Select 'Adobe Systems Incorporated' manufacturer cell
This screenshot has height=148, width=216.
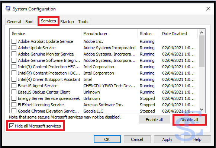109,48
